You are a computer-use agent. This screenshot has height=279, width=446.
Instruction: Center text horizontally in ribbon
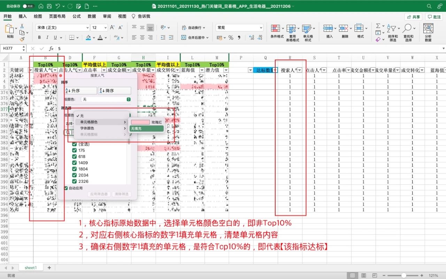click(x=142, y=37)
